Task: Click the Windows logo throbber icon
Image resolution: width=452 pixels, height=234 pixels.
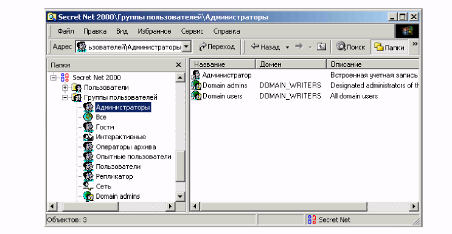Action: coord(407,31)
